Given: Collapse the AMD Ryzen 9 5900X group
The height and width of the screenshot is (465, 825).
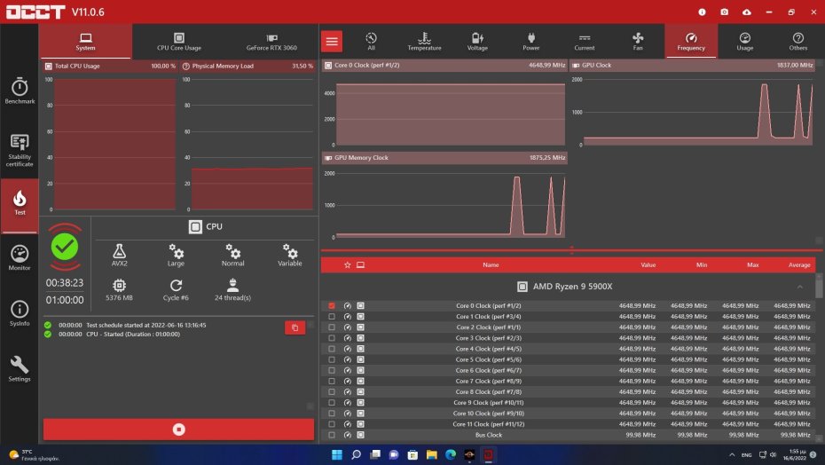Looking at the screenshot, I should click(x=800, y=287).
